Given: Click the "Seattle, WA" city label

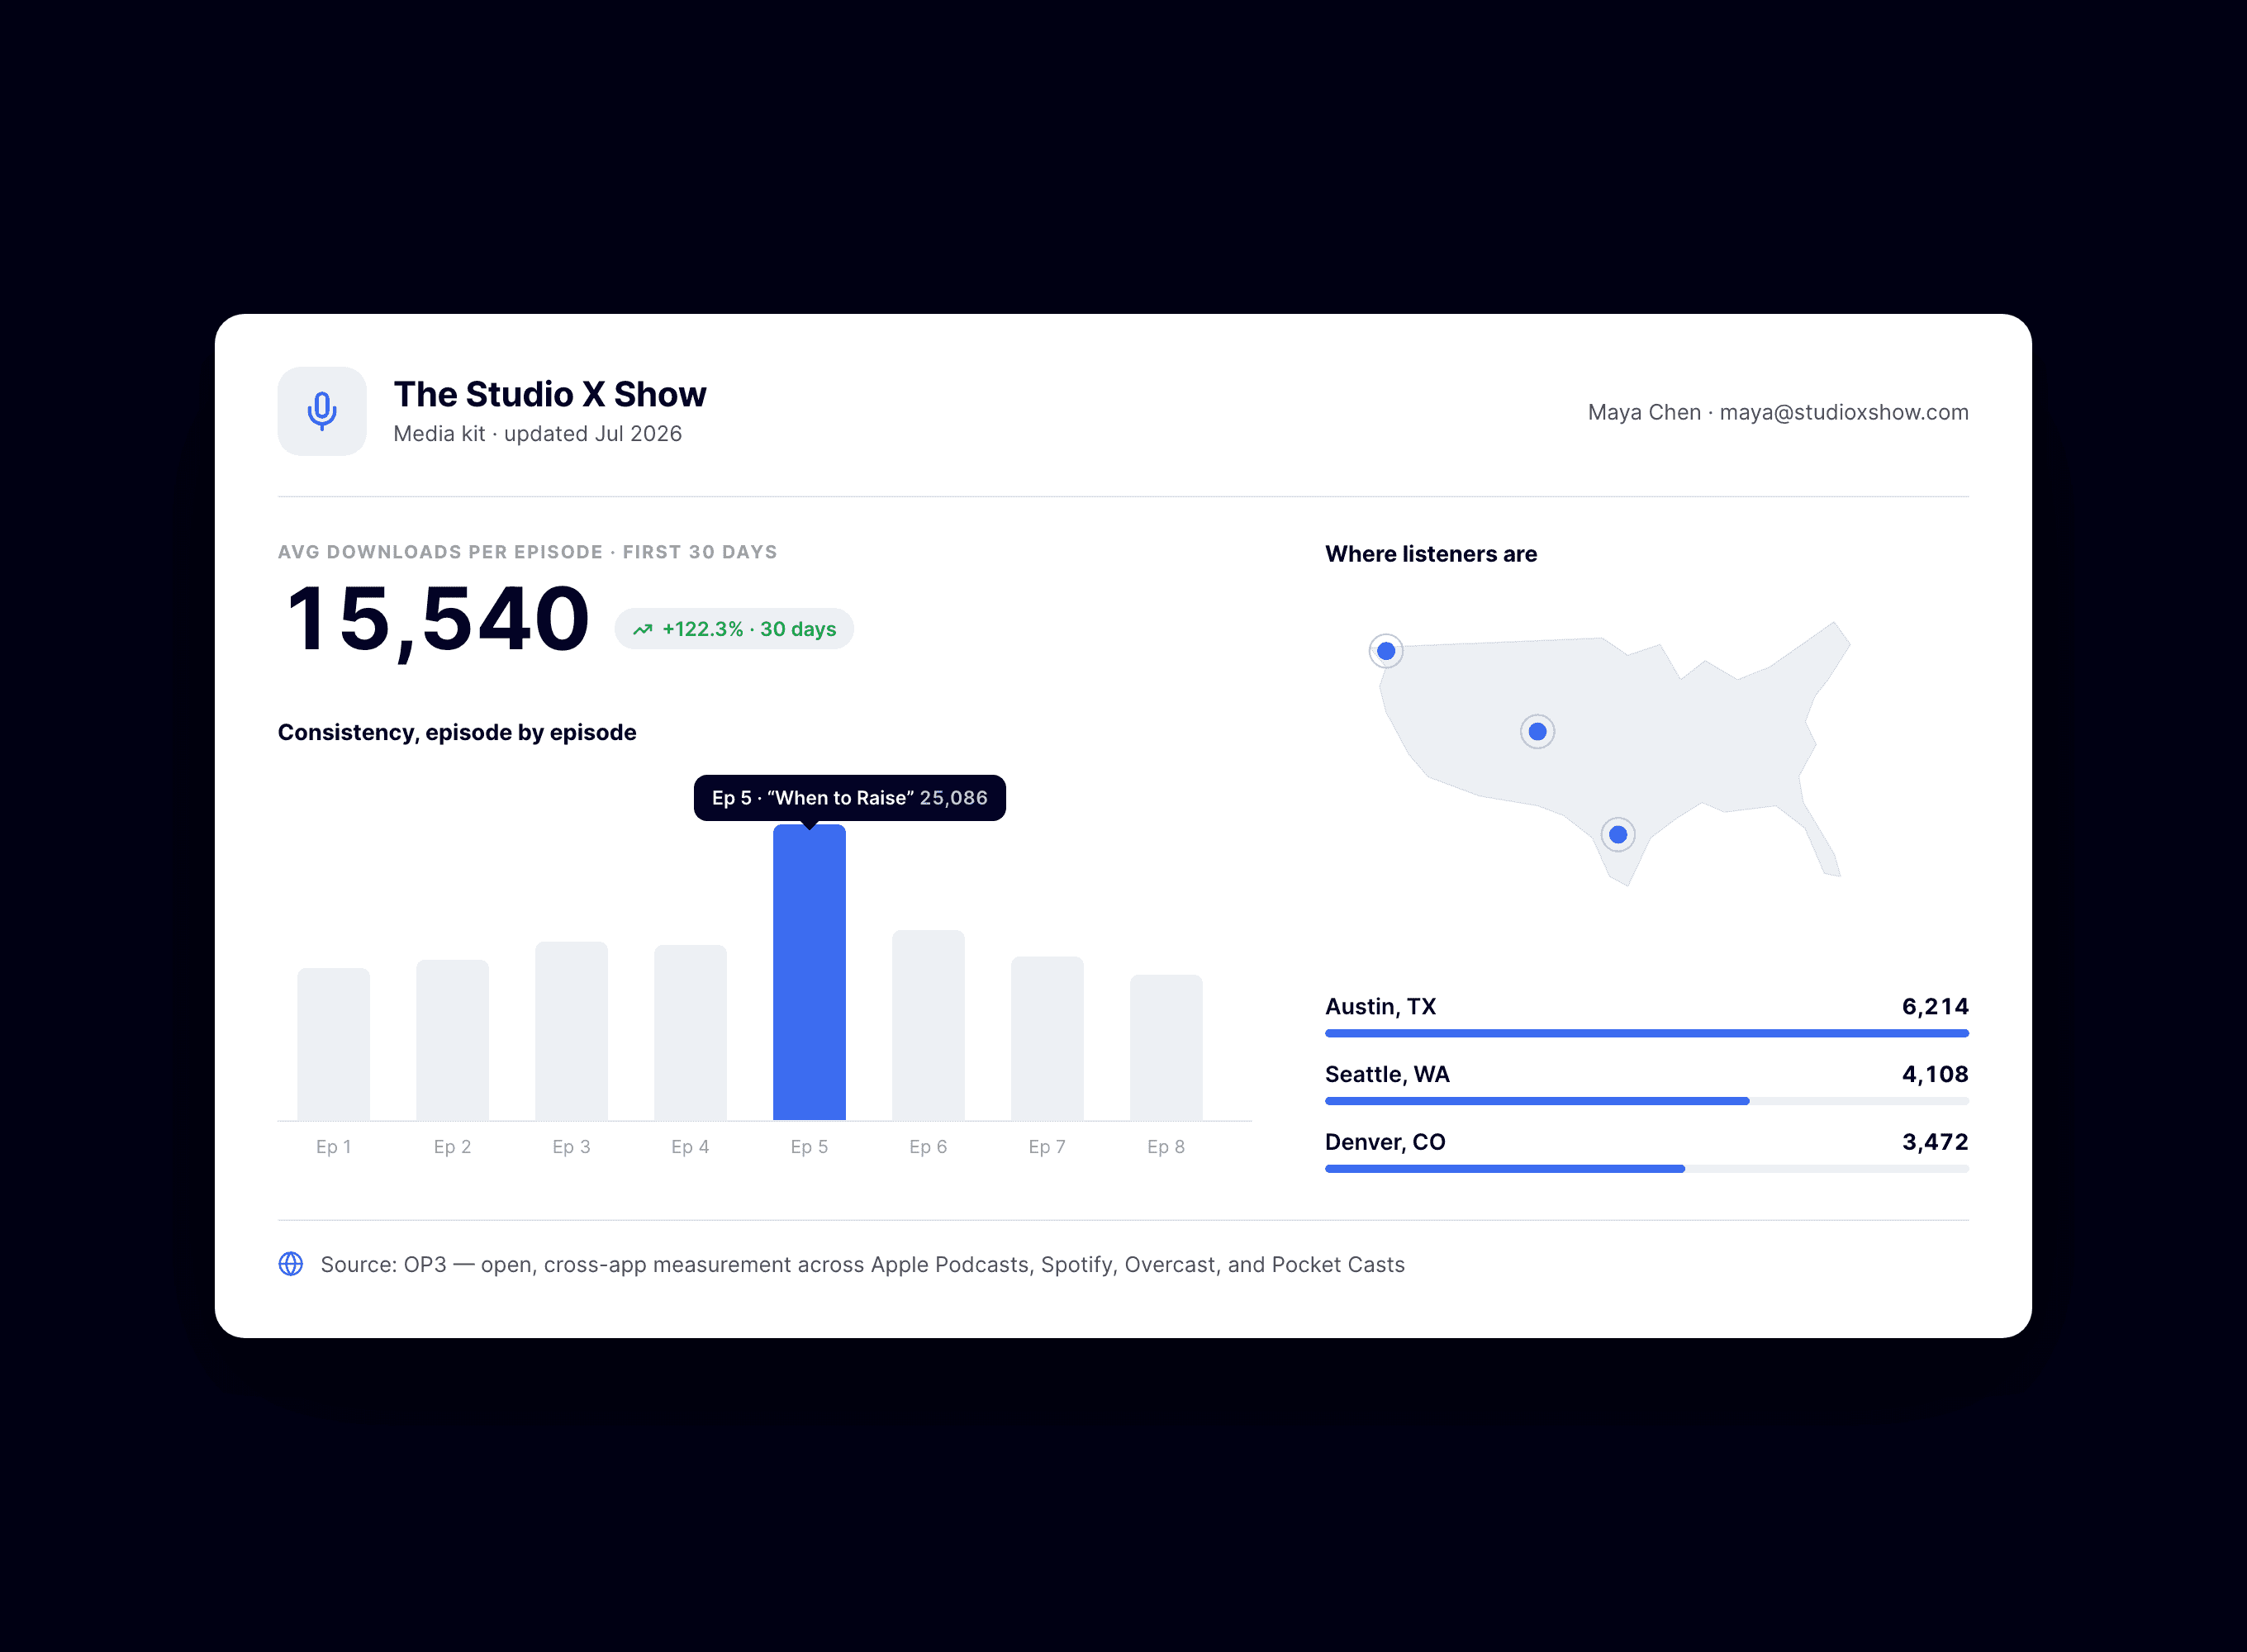Looking at the screenshot, I should click(1387, 1074).
